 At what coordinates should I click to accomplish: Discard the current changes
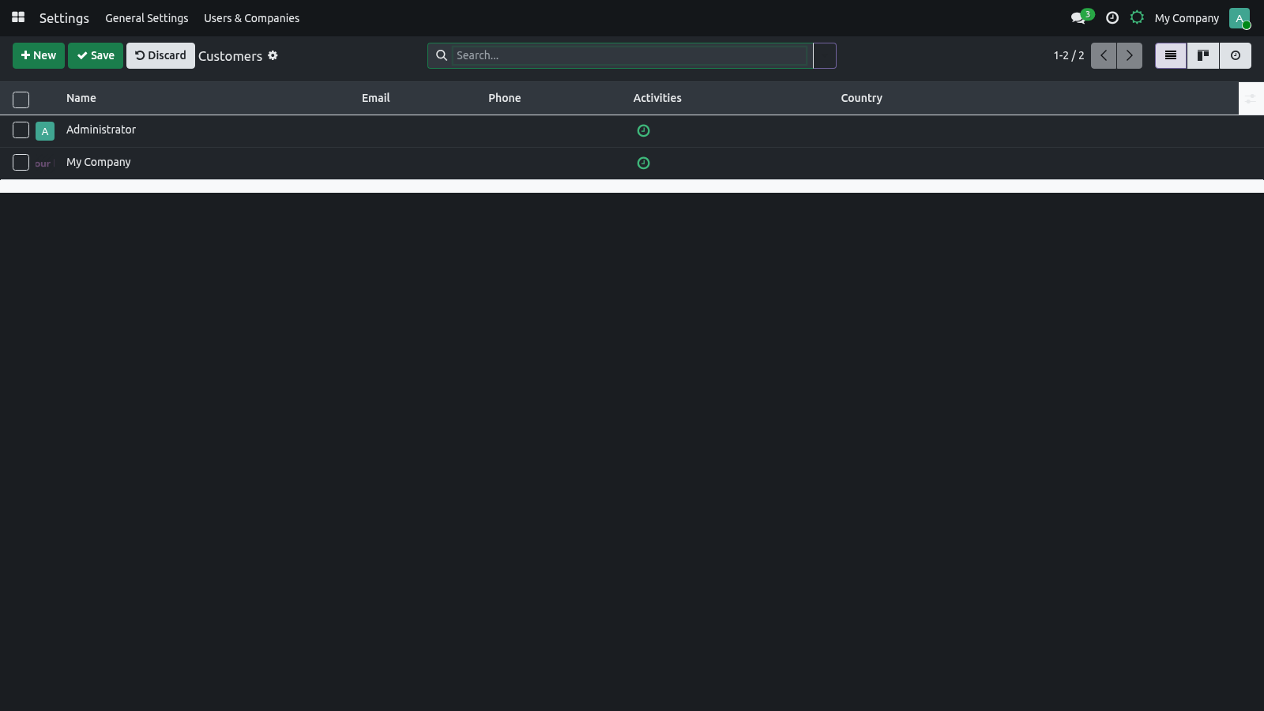(160, 55)
